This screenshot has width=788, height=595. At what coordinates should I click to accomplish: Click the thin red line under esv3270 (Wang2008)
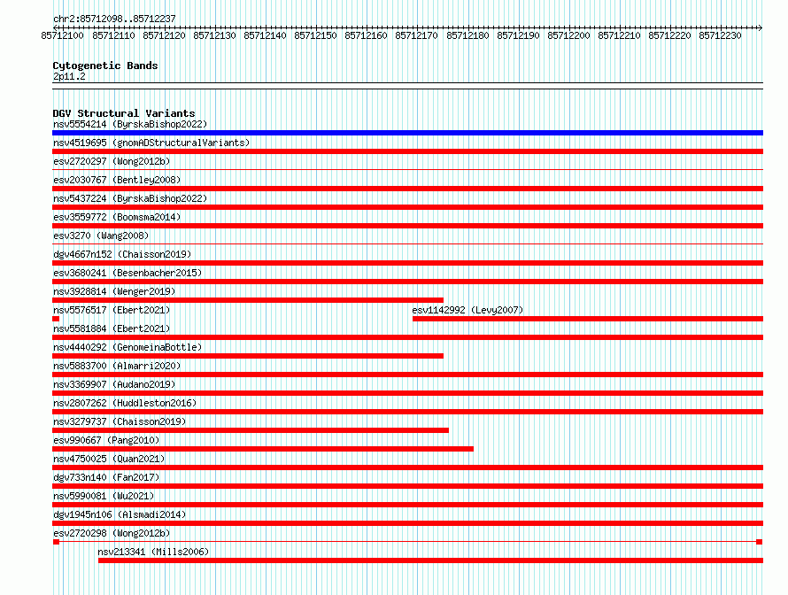click(x=407, y=244)
